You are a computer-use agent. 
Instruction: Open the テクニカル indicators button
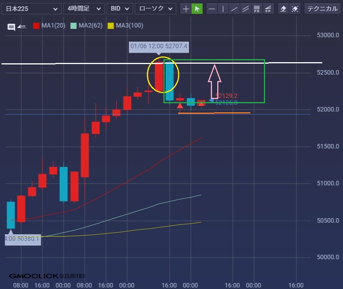tap(322, 9)
